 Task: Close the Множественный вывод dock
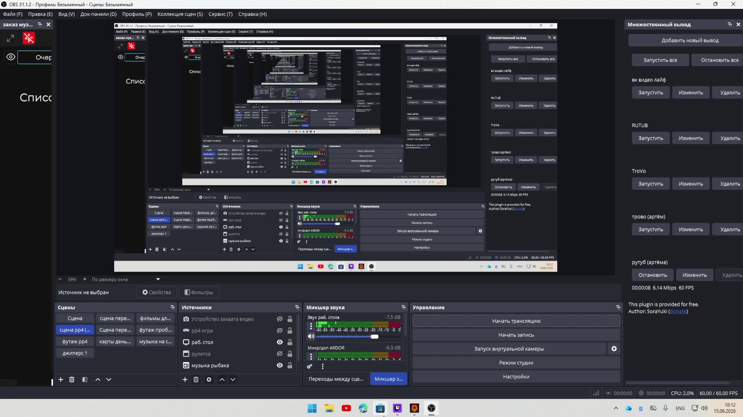pos(738,24)
